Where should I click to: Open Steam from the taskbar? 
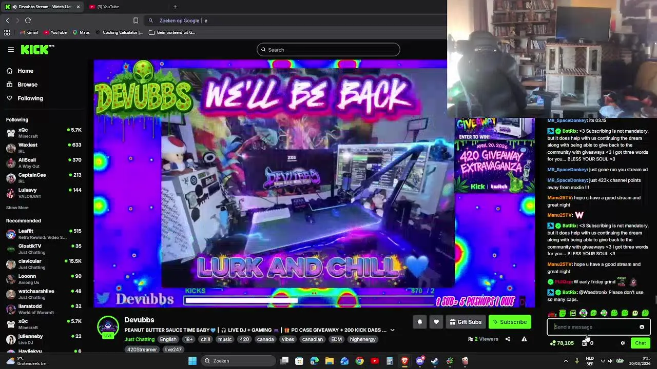[x=435, y=361]
